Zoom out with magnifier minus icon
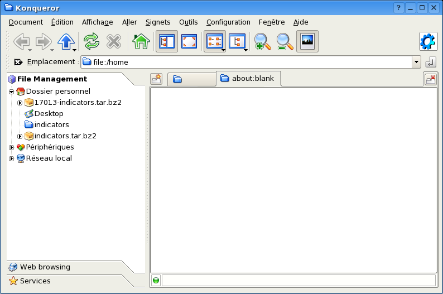The height and width of the screenshot is (294, 443). pos(285,41)
